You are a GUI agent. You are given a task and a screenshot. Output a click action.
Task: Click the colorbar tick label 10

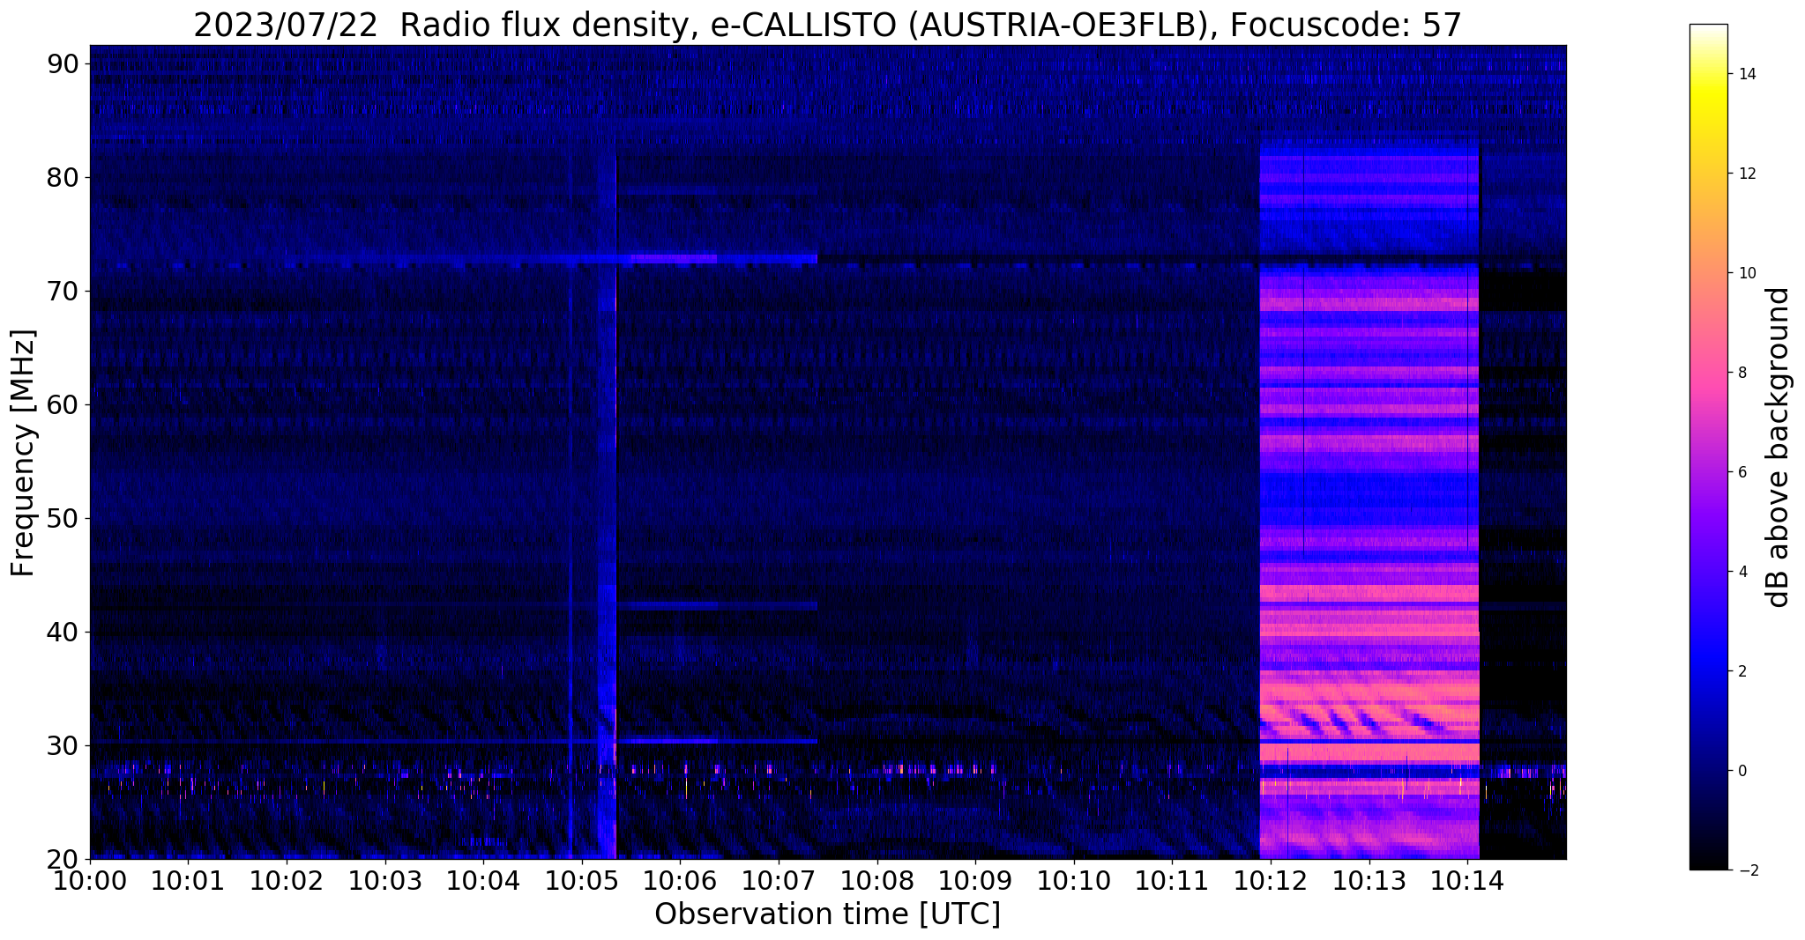coord(1746,273)
